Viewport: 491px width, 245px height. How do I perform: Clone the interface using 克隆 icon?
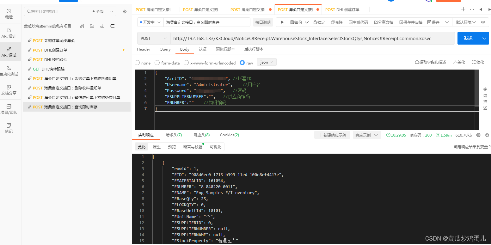coord(336,22)
